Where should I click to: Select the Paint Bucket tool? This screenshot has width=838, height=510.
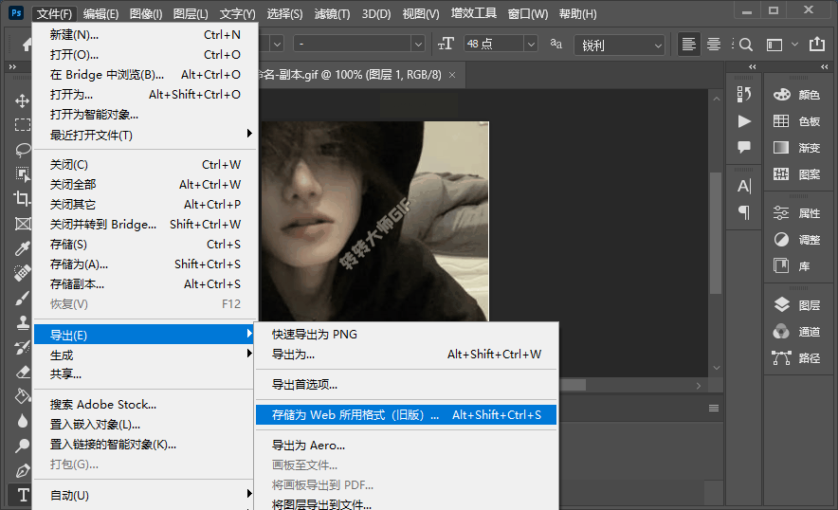pos(22,396)
